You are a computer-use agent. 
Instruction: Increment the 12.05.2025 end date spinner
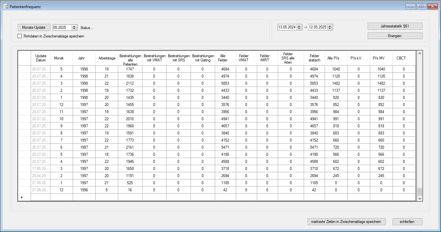(x=330, y=26)
